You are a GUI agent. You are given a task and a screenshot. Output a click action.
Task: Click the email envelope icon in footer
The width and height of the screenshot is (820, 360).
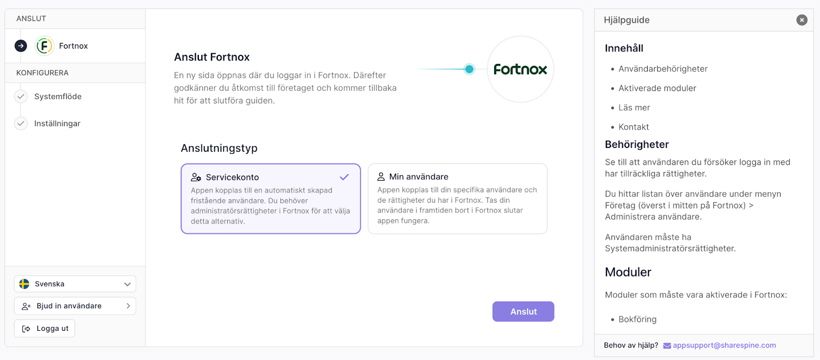click(x=667, y=346)
